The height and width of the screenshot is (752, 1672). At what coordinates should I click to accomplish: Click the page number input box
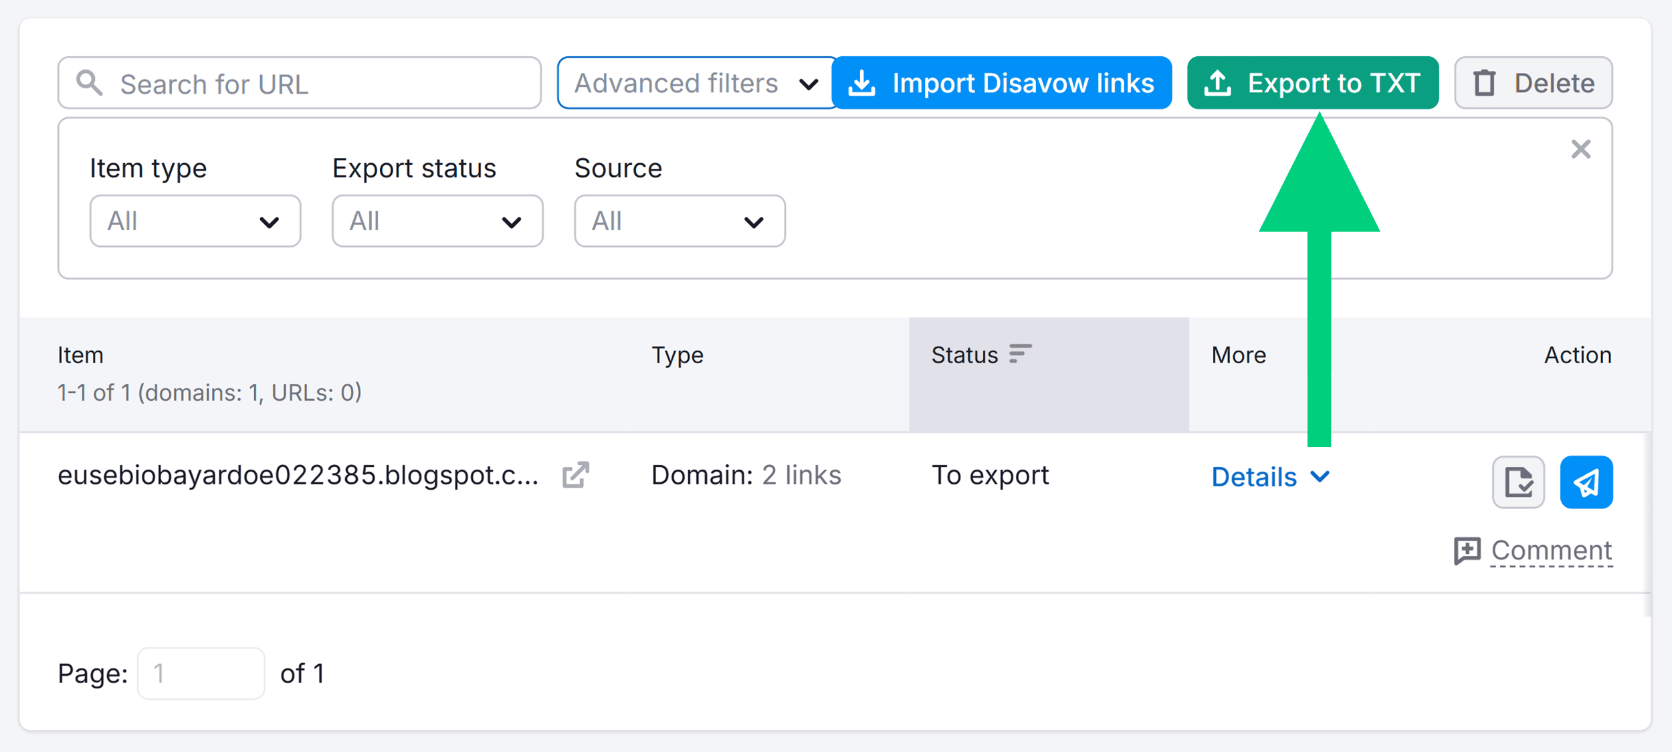[x=201, y=672]
